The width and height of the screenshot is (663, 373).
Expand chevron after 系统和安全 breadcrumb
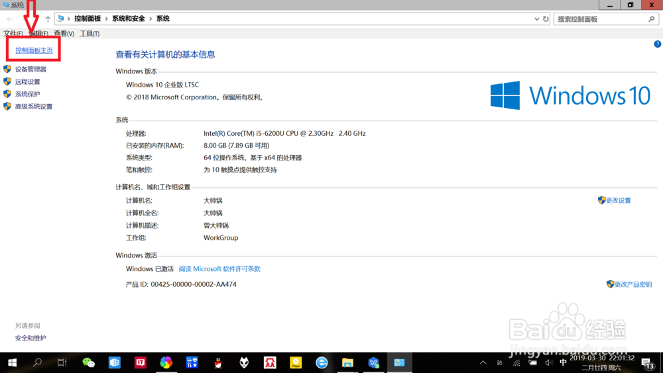coord(151,19)
